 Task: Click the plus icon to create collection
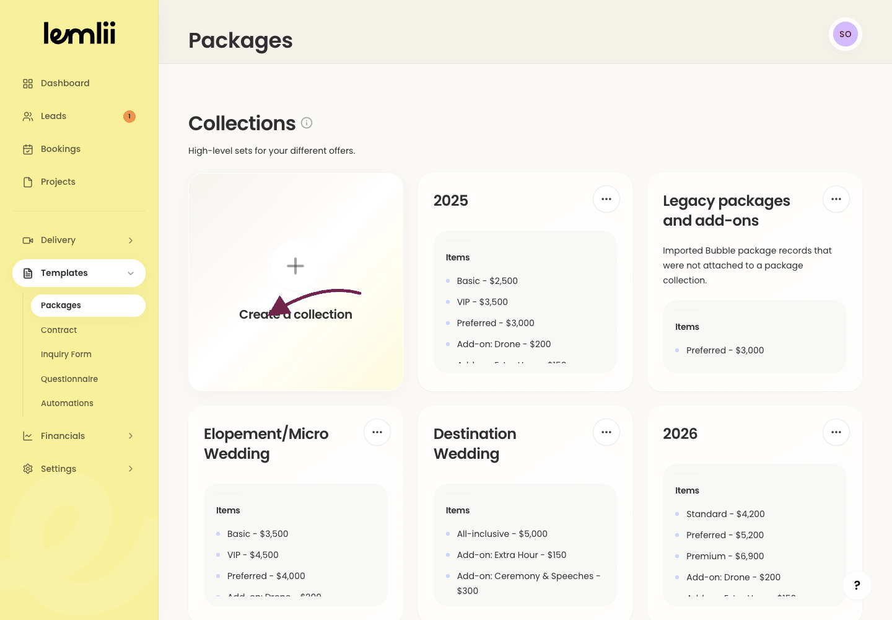tap(295, 266)
